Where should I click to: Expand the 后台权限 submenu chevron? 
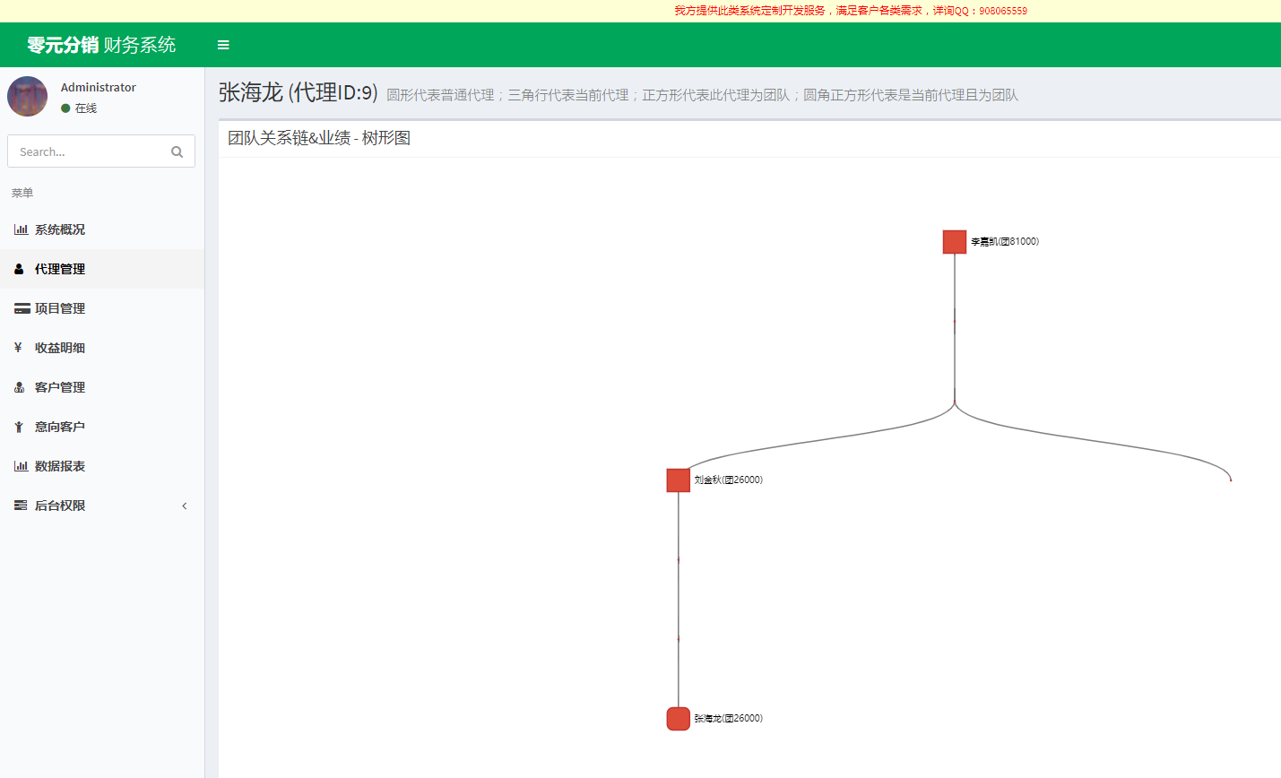coord(185,506)
